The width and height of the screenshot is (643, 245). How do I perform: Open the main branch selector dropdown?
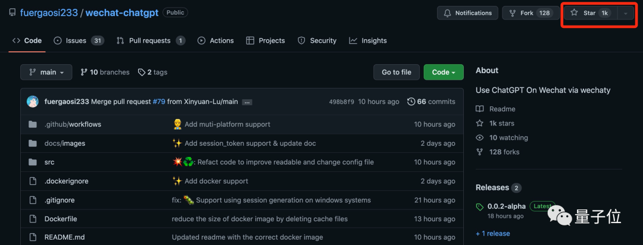tap(46, 72)
